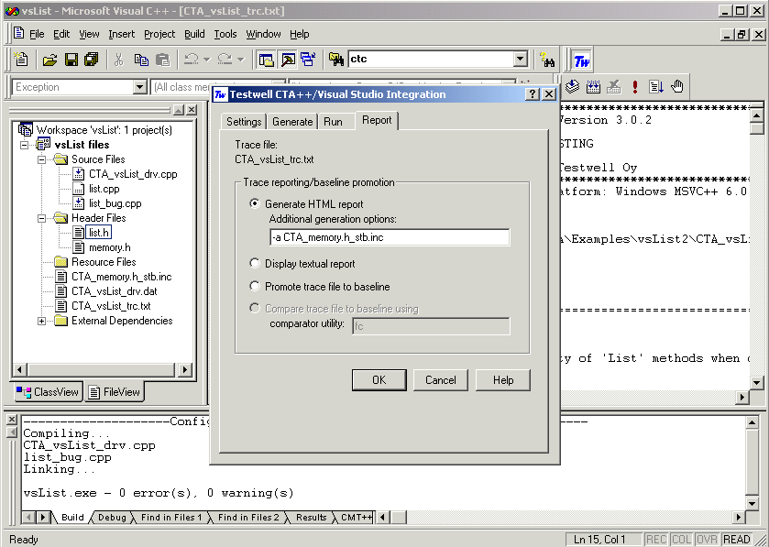Image resolution: width=769 pixels, height=547 pixels.
Task: Switch to the Generate tab
Action: coord(292,122)
